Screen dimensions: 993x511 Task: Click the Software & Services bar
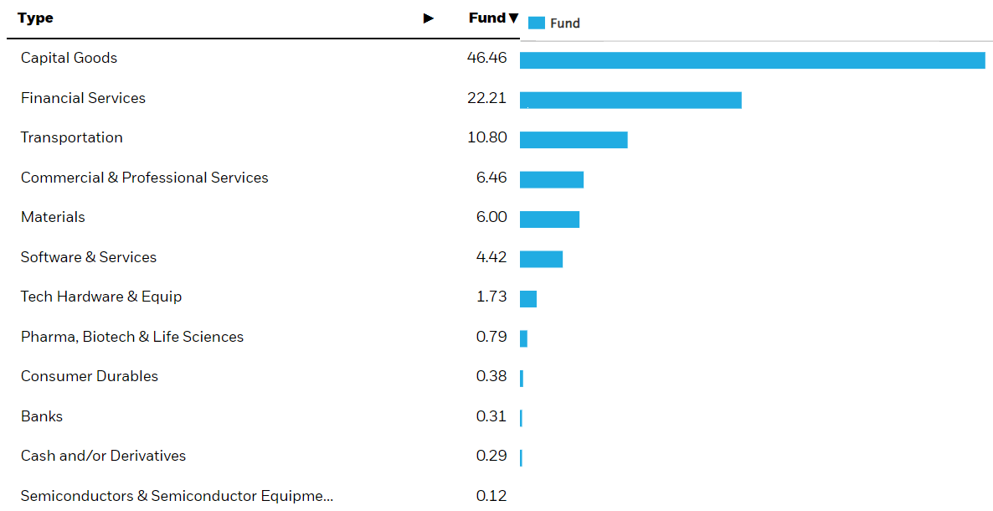point(541,258)
